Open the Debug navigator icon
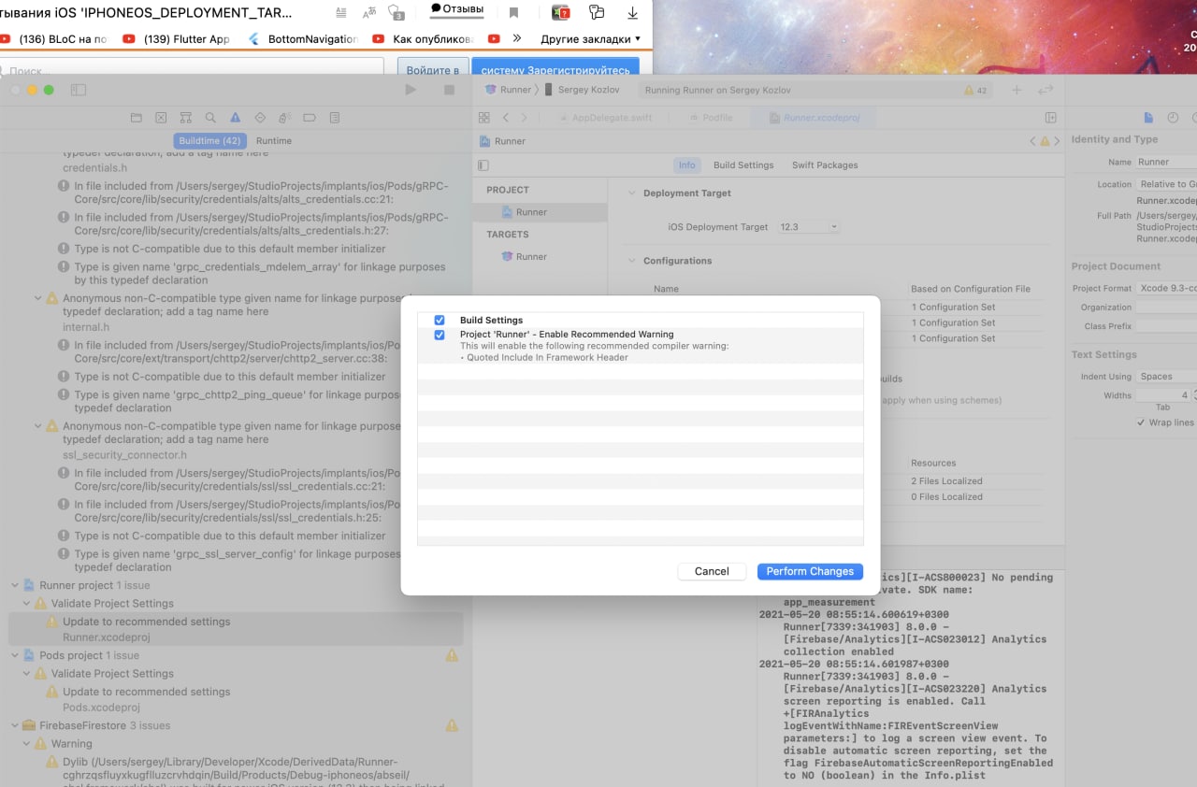The height and width of the screenshot is (787, 1197). click(285, 118)
